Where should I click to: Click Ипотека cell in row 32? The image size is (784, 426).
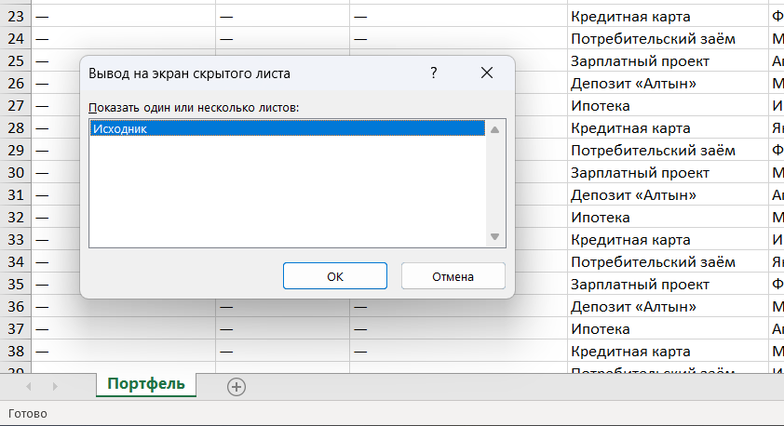point(668,218)
